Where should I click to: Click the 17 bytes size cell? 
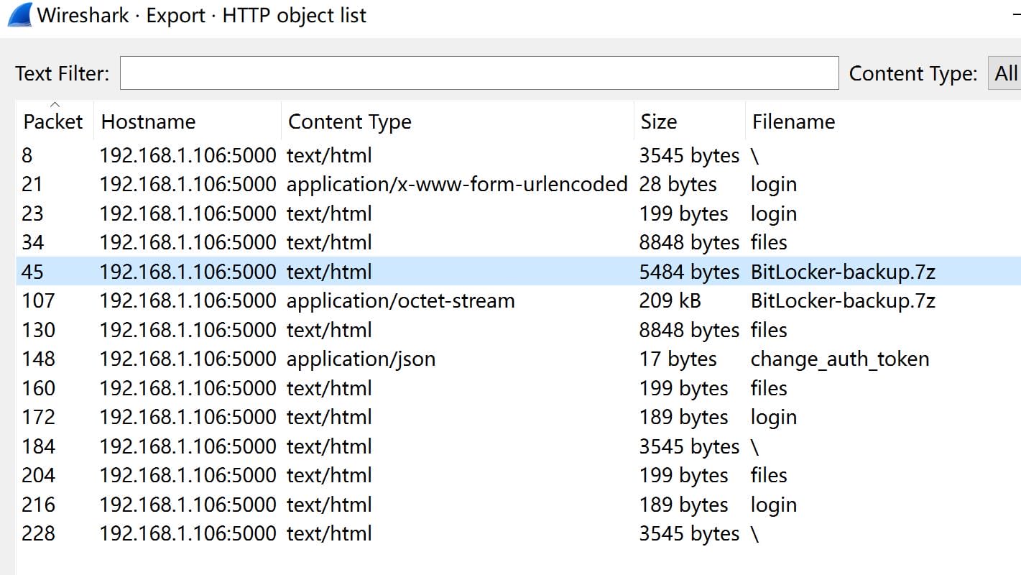(x=678, y=359)
